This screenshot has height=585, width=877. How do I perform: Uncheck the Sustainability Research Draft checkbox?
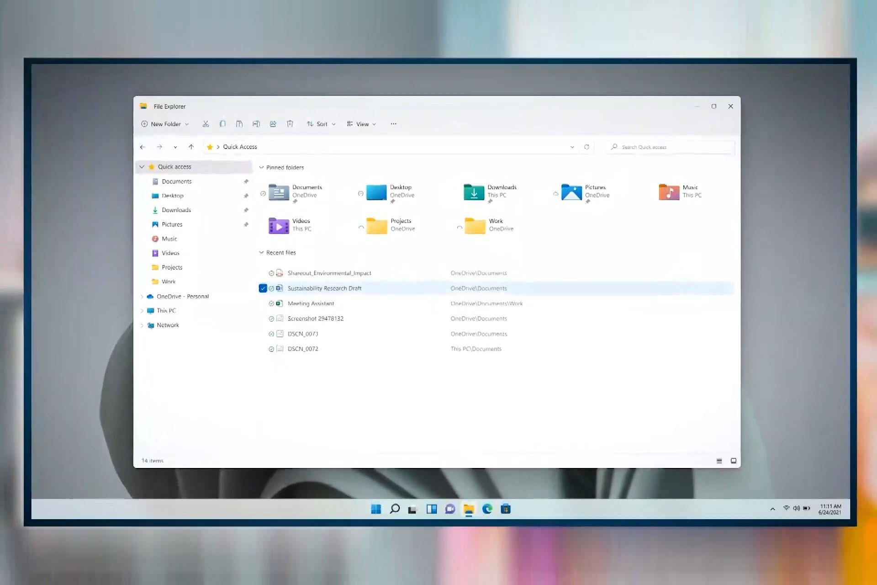[263, 288]
